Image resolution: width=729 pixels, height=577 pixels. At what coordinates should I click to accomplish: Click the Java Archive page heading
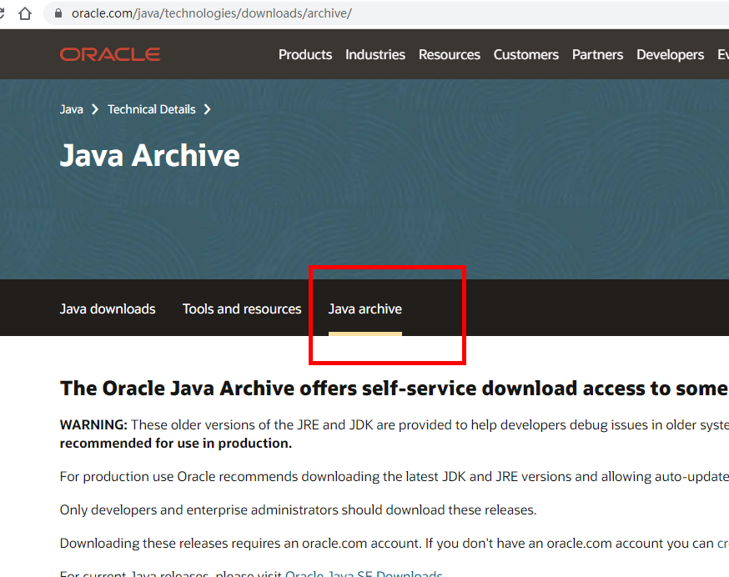point(149,155)
